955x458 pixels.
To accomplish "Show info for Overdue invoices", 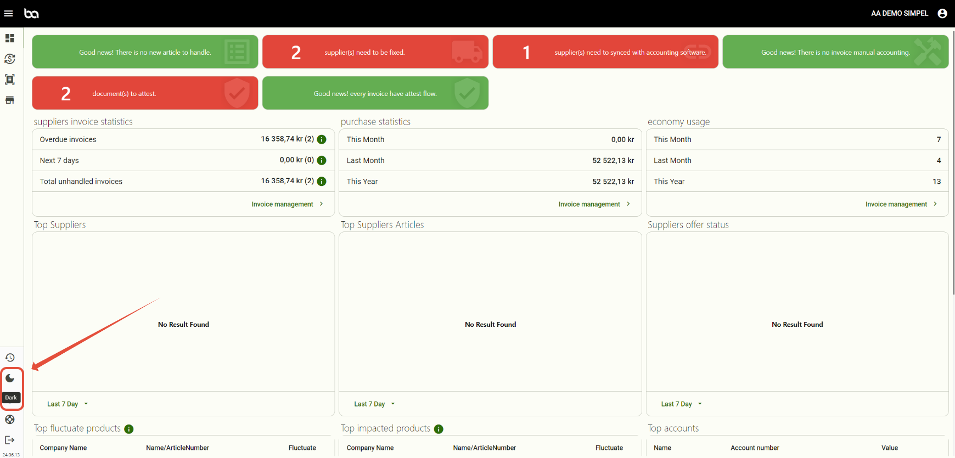I will (x=322, y=139).
